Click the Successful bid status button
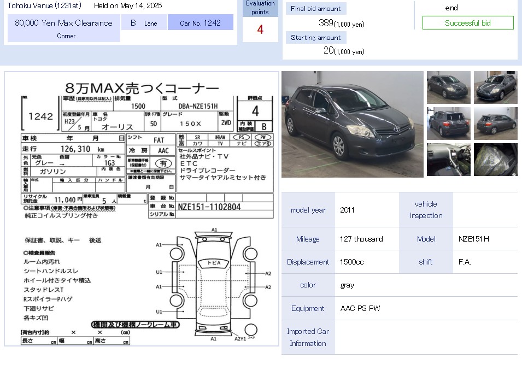Screen dimensions: 522x370 tap(468, 23)
